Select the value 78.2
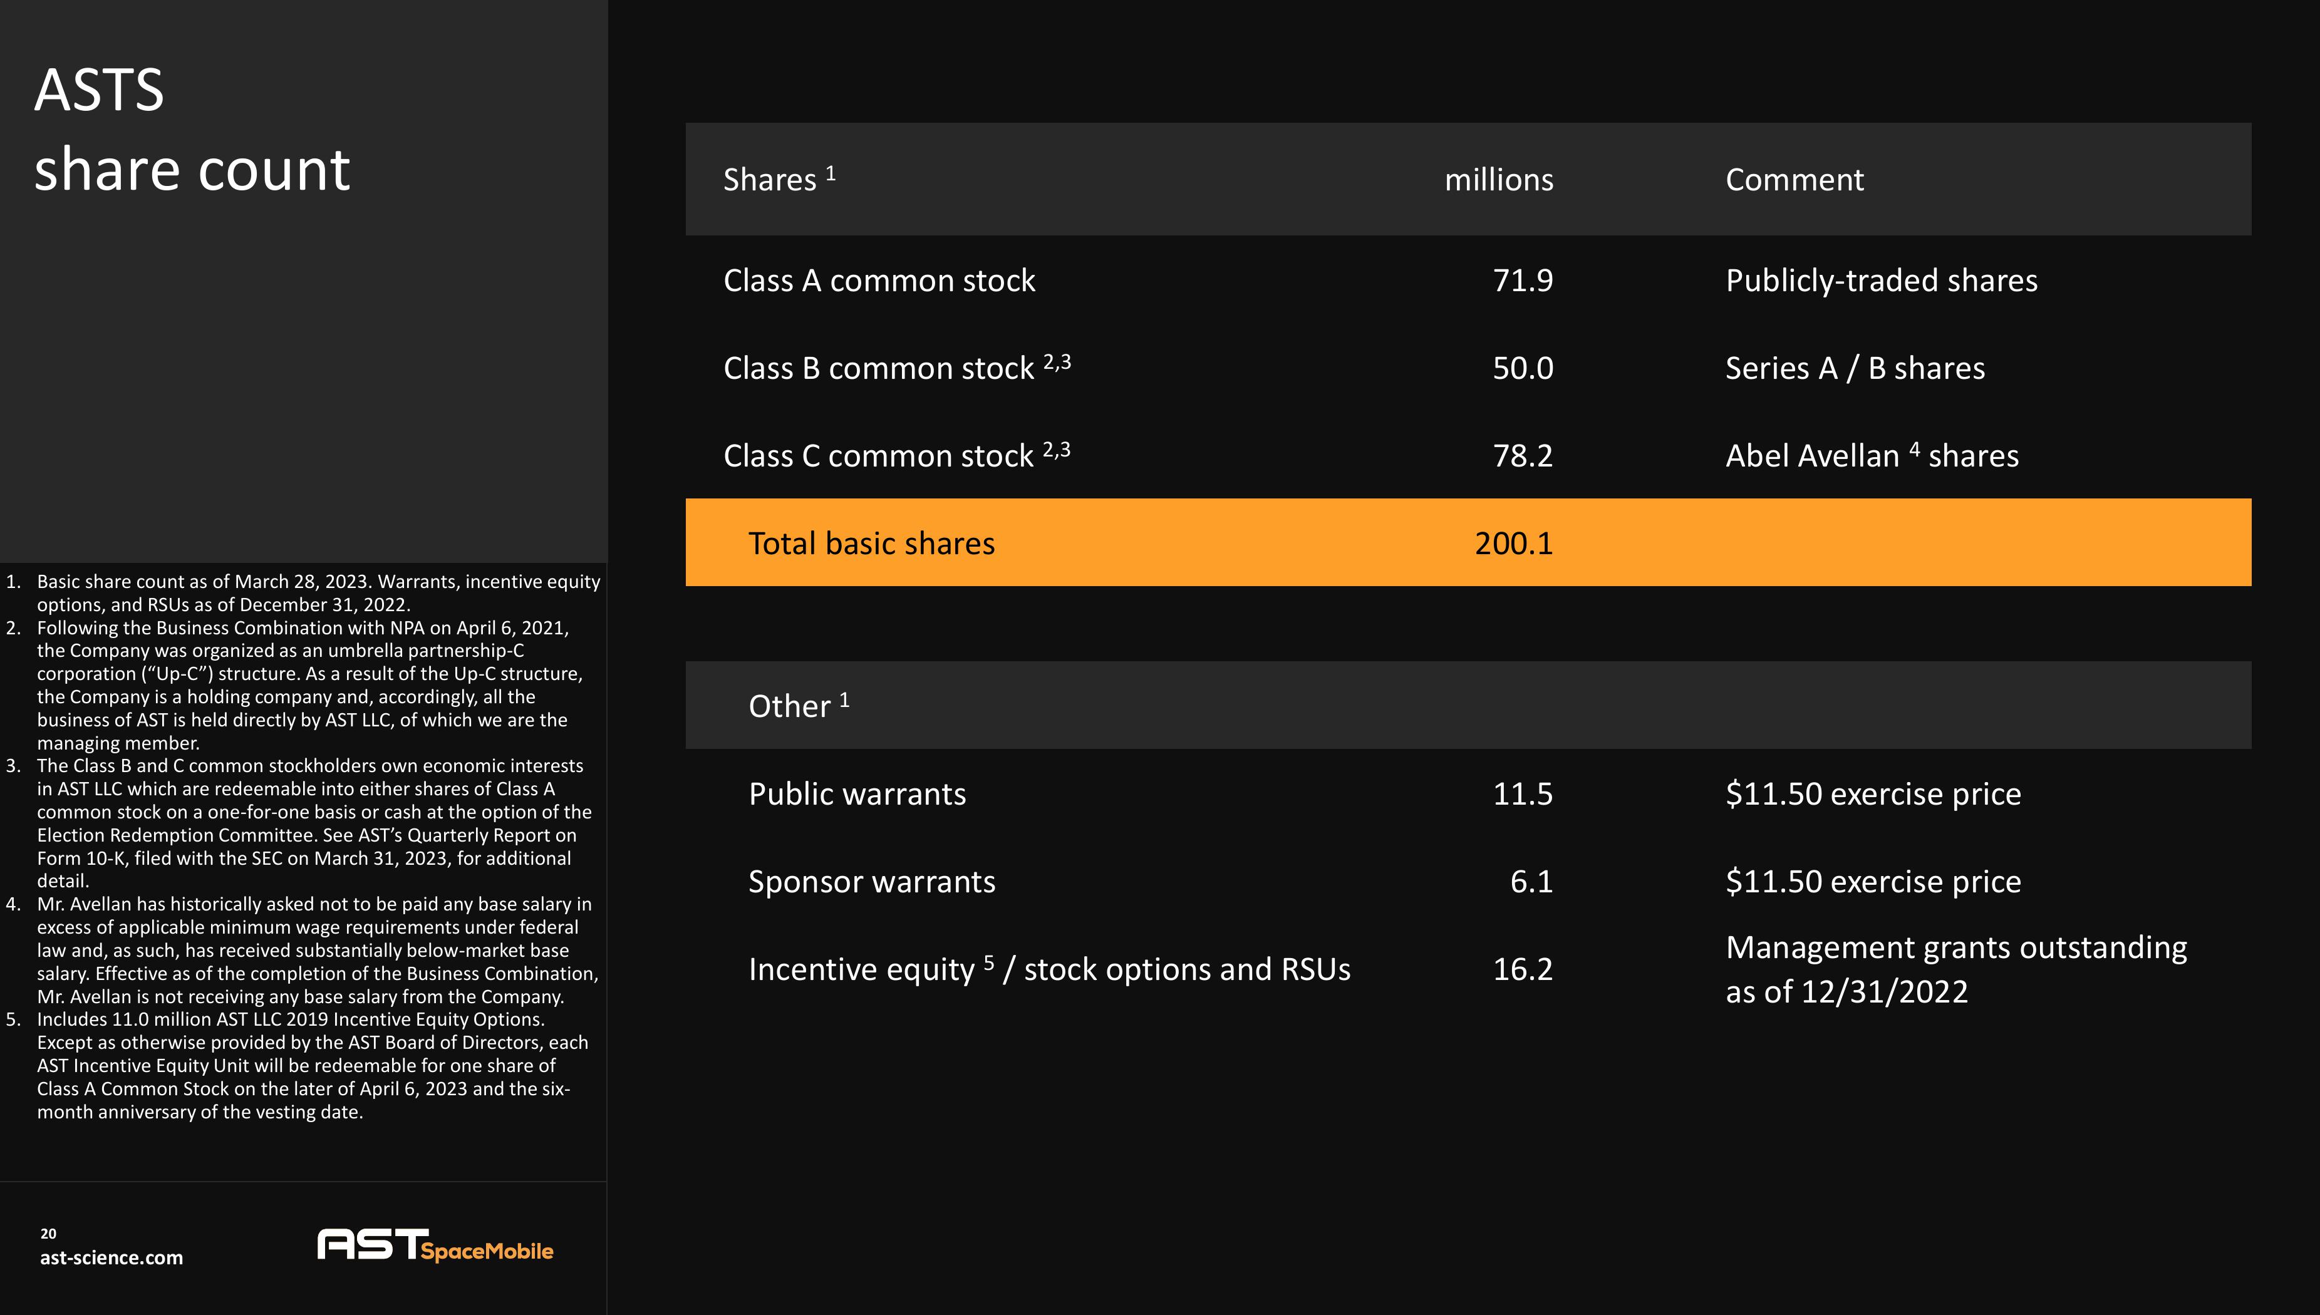Viewport: 2320px width, 1315px height. click(1522, 455)
